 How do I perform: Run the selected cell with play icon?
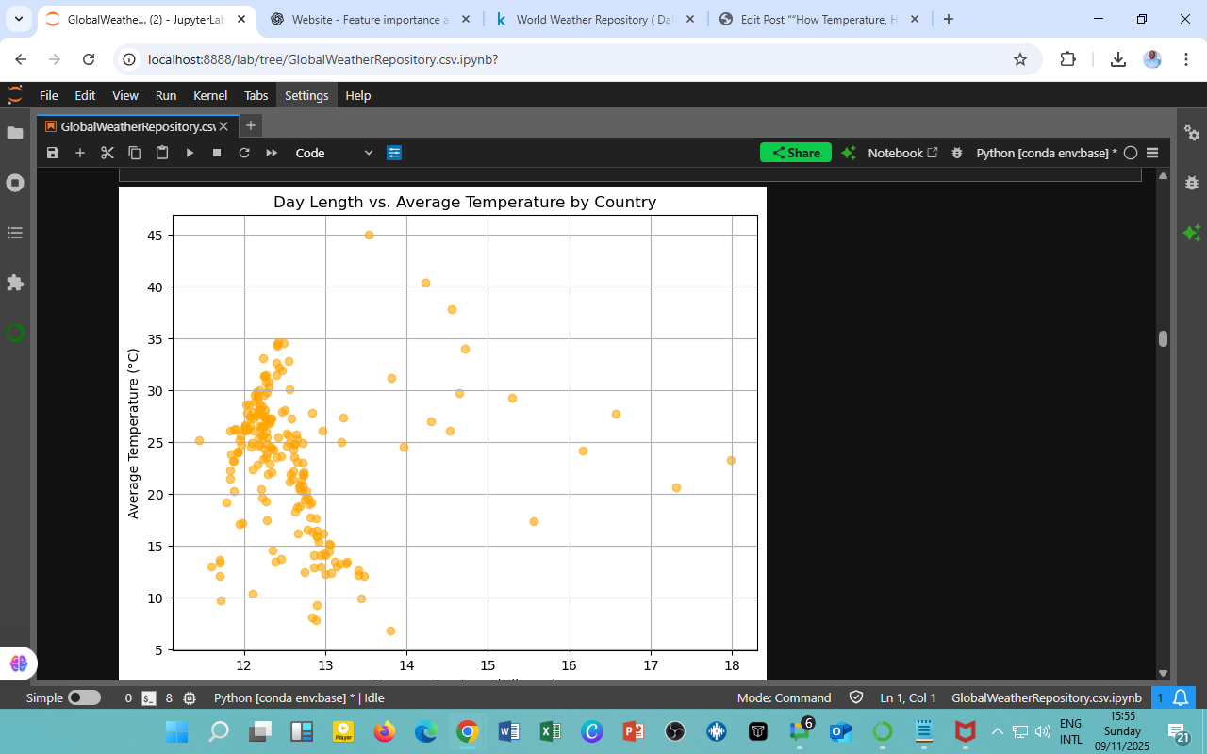(190, 153)
